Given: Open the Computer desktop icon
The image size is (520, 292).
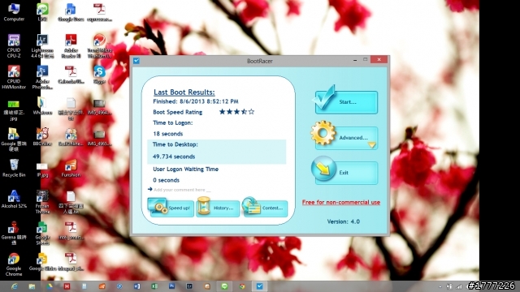Looking at the screenshot, I should click(14, 12).
